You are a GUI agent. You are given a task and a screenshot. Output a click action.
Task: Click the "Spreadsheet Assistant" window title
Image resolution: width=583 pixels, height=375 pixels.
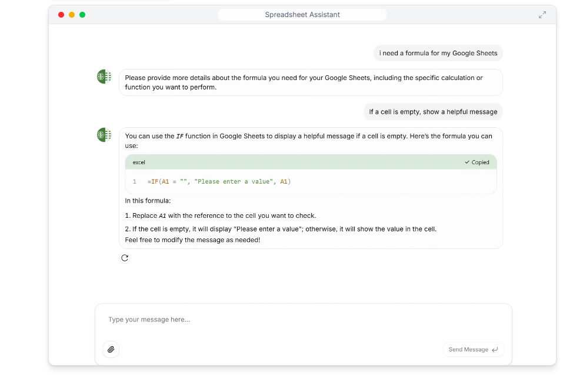tap(302, 15)
